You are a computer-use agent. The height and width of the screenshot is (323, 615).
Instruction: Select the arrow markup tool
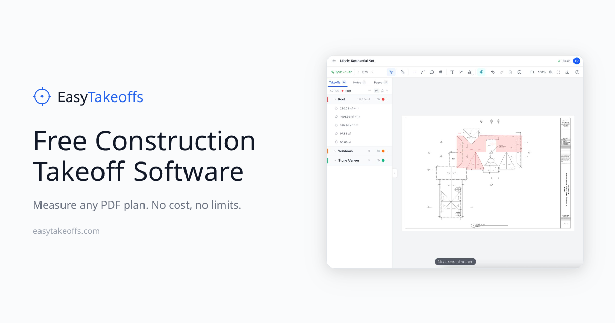[461, 72]
